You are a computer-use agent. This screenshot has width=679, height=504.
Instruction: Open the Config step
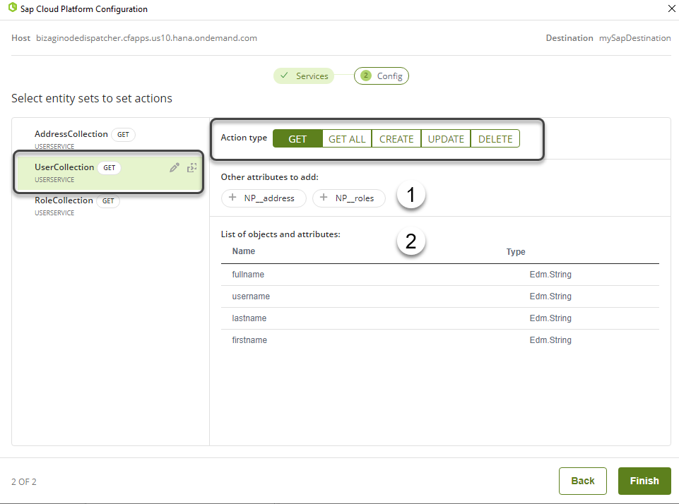[382, 76]
